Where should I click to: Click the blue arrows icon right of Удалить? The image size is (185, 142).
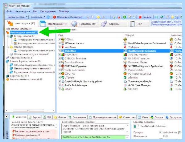(157, 17)
